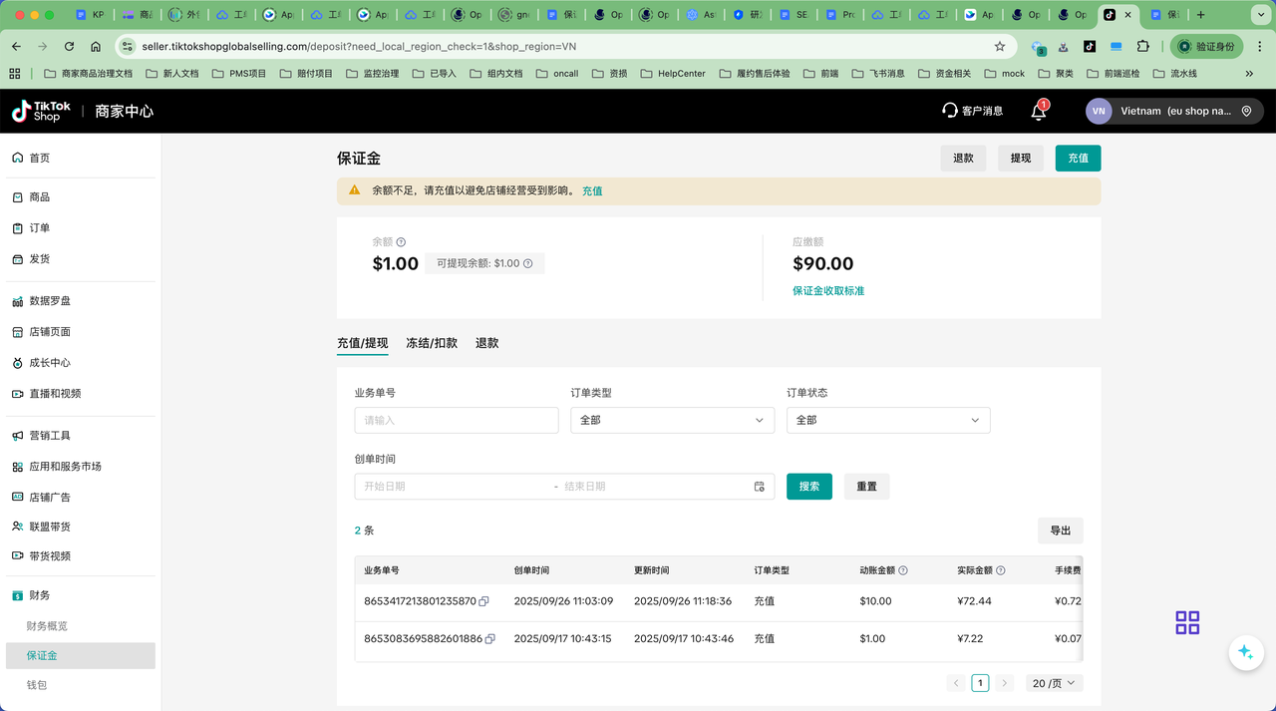Image resolution: width=1276 pixels, height=711 pixels.
Task: Click the info icon next to 余额
Action: (x=401, y=242)
